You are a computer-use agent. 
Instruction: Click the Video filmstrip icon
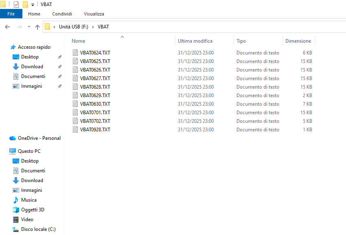click(x=16, y=220)
